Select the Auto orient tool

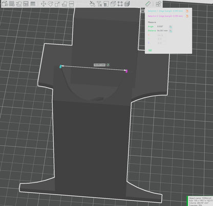tap(19, 4)
